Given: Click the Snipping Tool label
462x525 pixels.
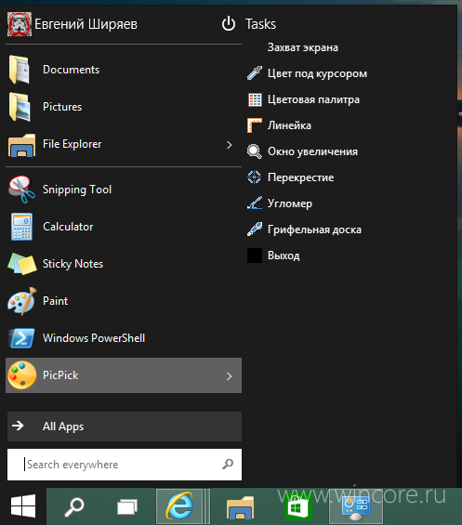Looking at the screenshot, I should click(77, 190).
